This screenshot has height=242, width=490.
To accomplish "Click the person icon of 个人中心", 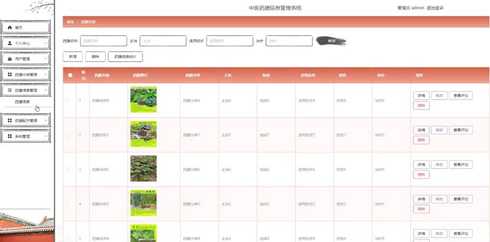I will tap(9, 44).
